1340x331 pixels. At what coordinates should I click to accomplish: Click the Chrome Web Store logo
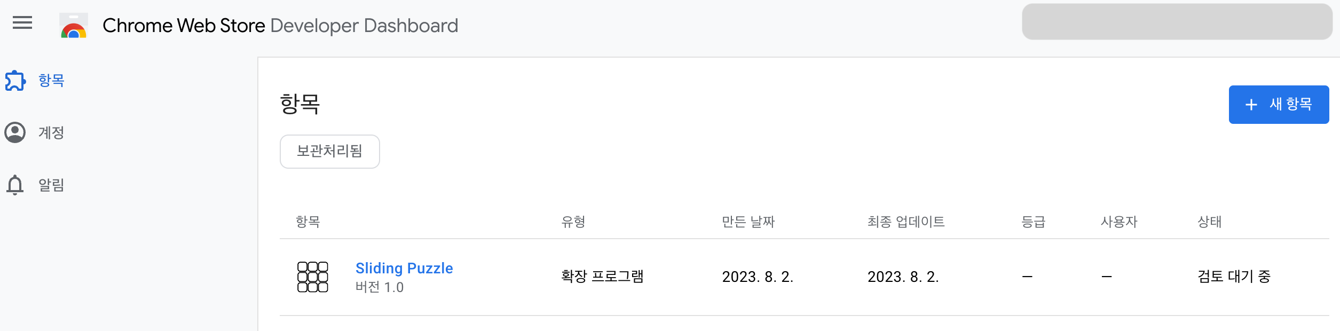click(74, 26)
